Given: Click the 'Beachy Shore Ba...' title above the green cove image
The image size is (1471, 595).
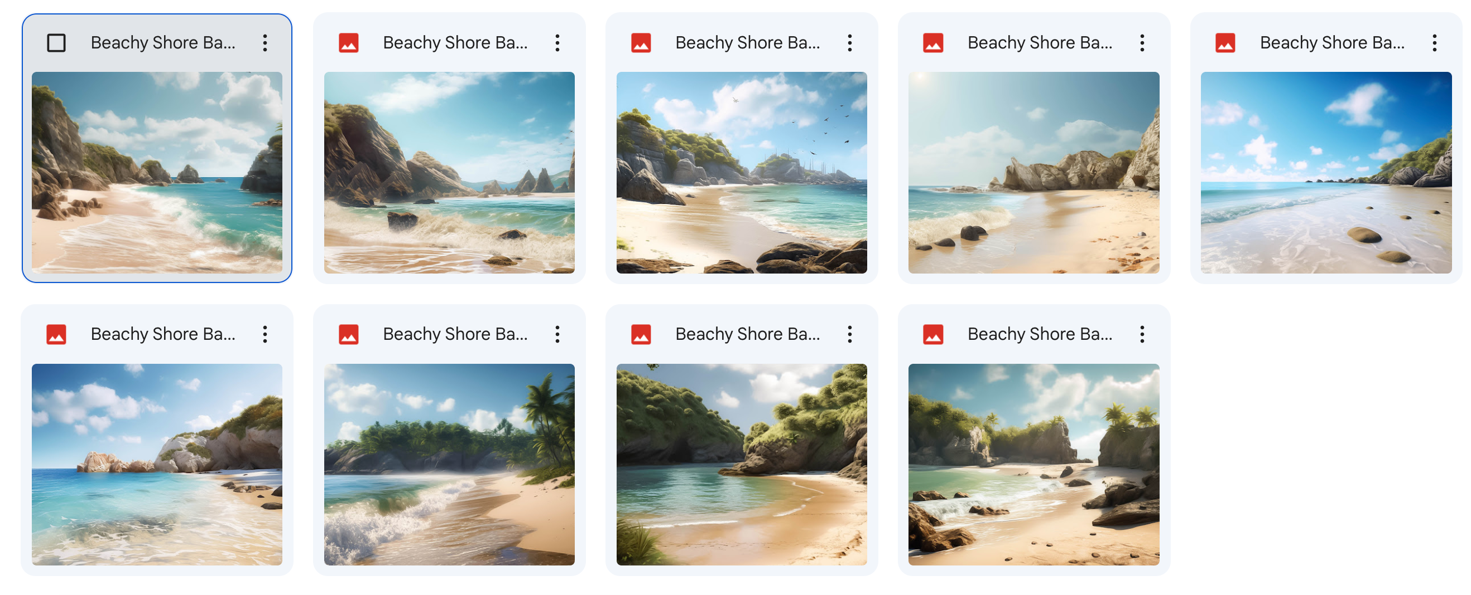Looking at the screenshot, I should [x=747, y=334].
